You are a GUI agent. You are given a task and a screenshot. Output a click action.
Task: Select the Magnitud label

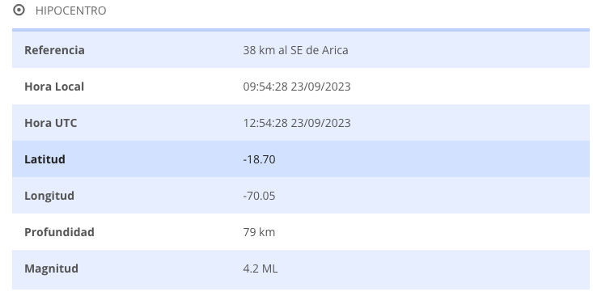52,269
